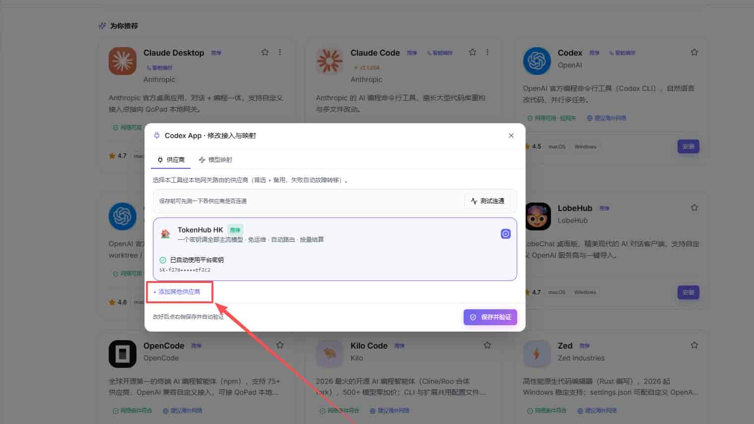
Task: Click 添加其他供应商 link
Action: tap(177, 292)
